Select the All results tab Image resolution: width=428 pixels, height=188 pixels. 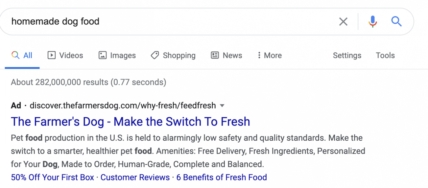point(28,55)
